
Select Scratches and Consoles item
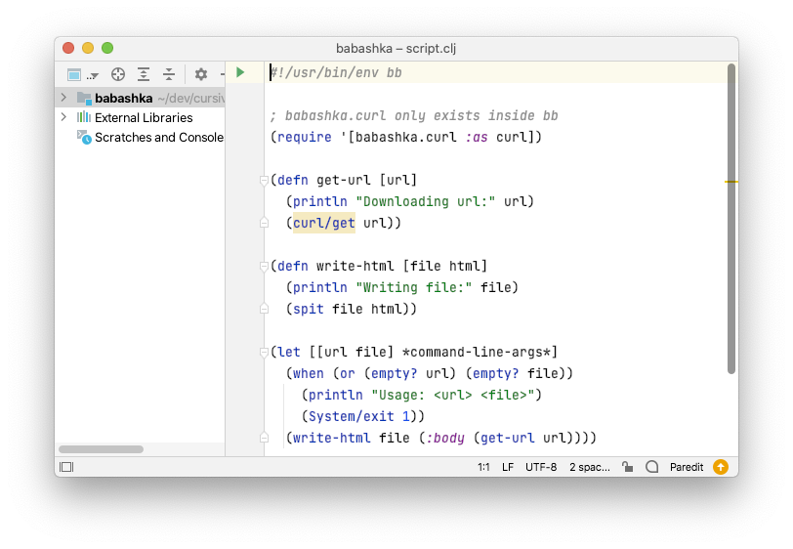[150, 137]
